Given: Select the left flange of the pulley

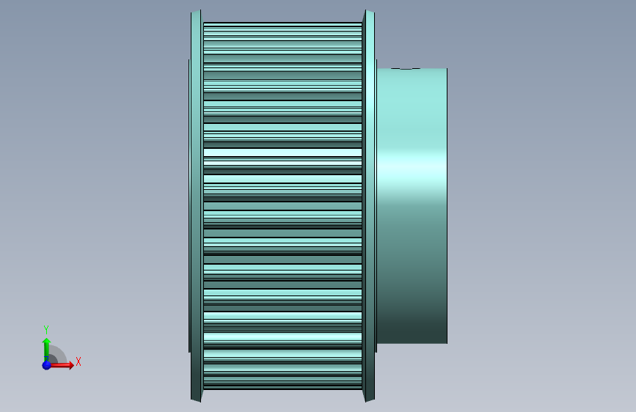Looking at the screenshot, I should tap(196, 206).
